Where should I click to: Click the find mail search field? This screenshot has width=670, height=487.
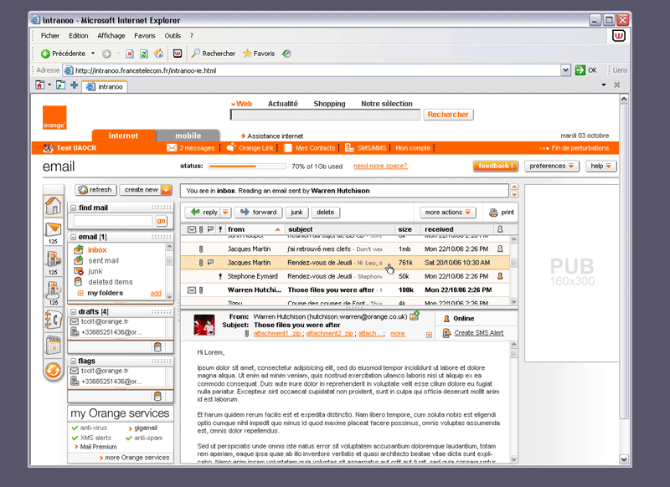(112, 221)
